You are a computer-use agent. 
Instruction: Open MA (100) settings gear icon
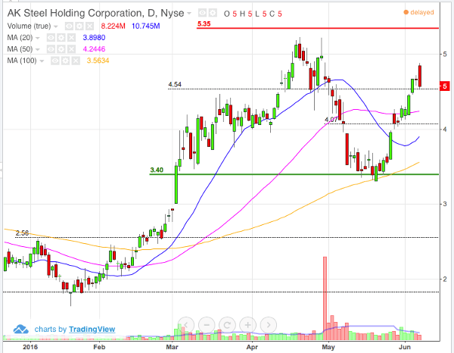[65, 61]
